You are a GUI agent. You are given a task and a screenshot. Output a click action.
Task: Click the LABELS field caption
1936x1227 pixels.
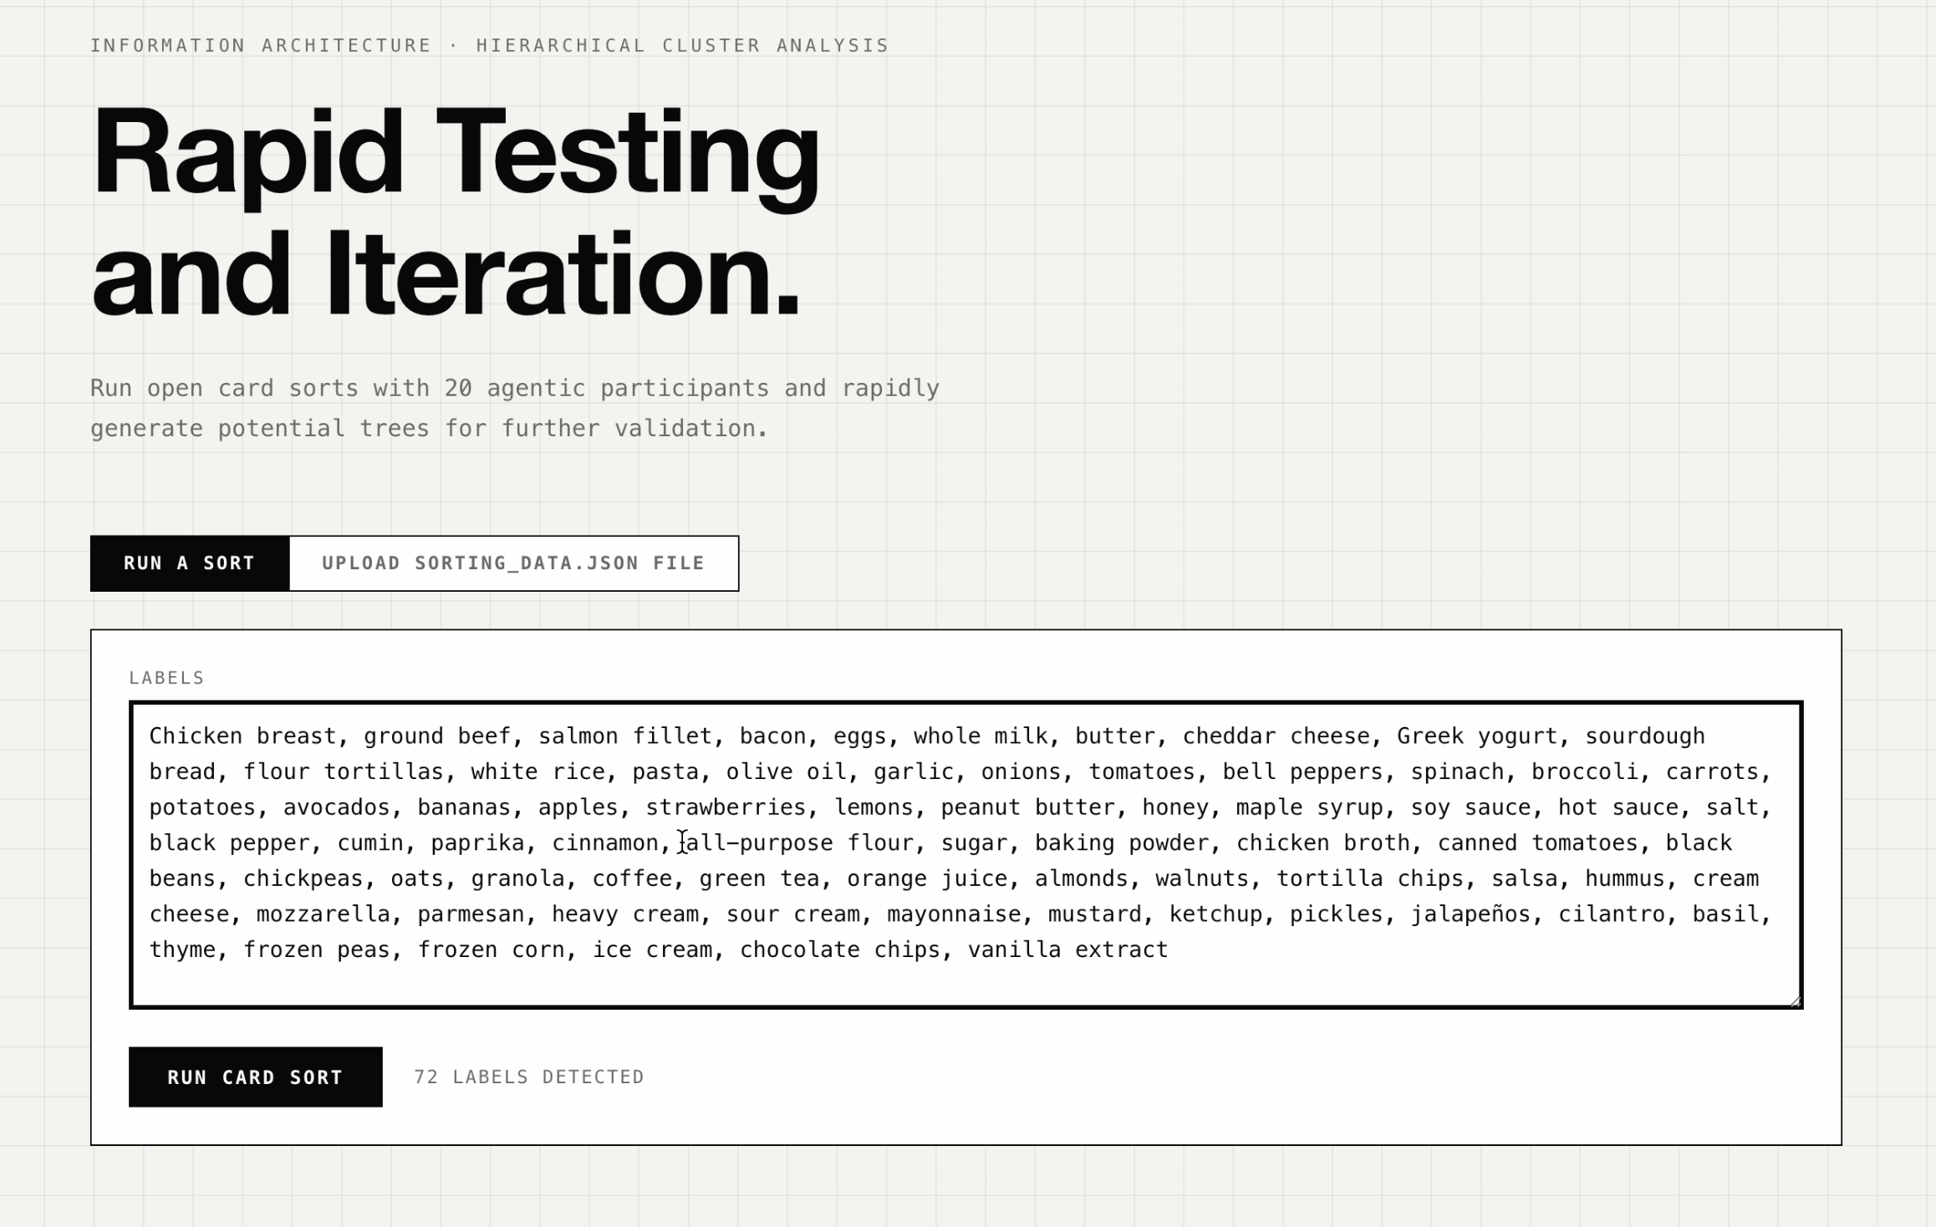pos(166,678)
